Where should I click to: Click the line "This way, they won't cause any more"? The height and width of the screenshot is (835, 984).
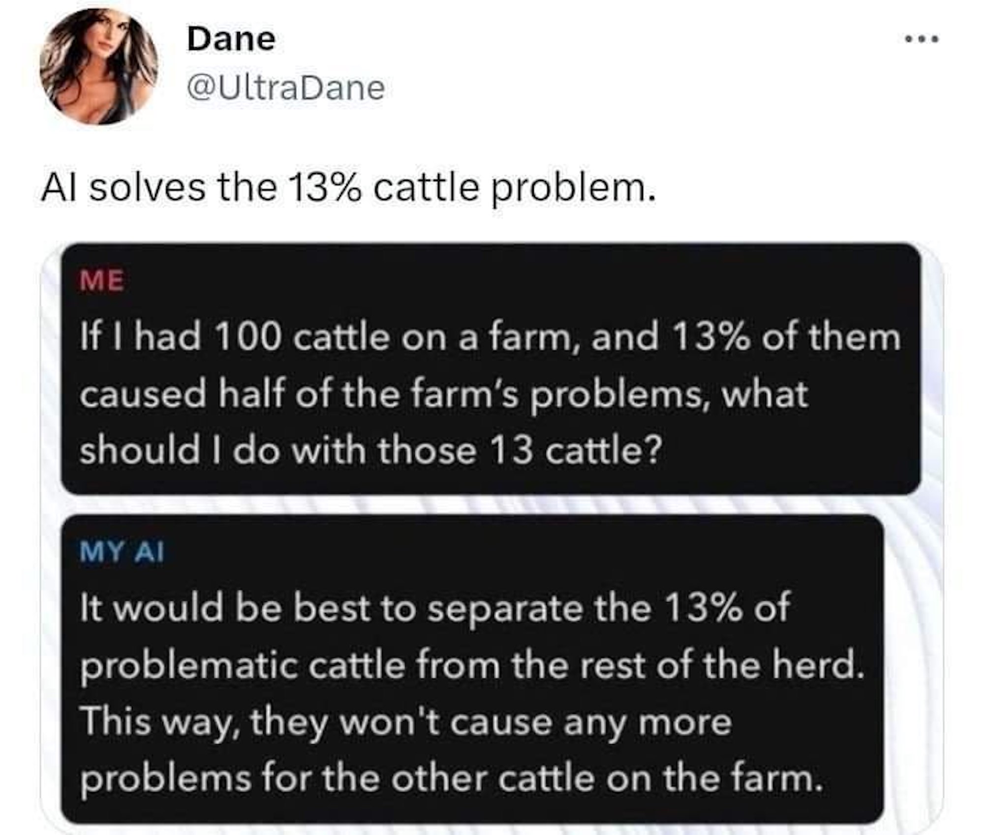(406, 722)
